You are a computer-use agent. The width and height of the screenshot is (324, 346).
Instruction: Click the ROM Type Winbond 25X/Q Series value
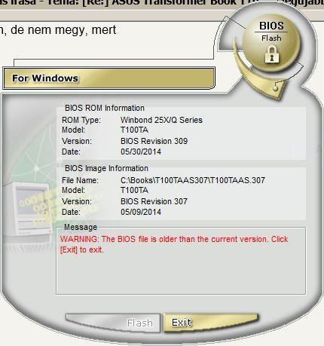pyautogui.click(x=161, y=120)
